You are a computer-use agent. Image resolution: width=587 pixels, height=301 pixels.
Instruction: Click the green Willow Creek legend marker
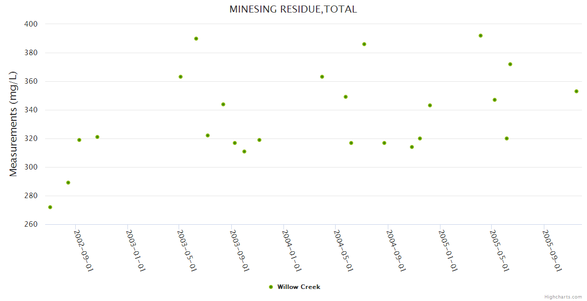point(271,287)
